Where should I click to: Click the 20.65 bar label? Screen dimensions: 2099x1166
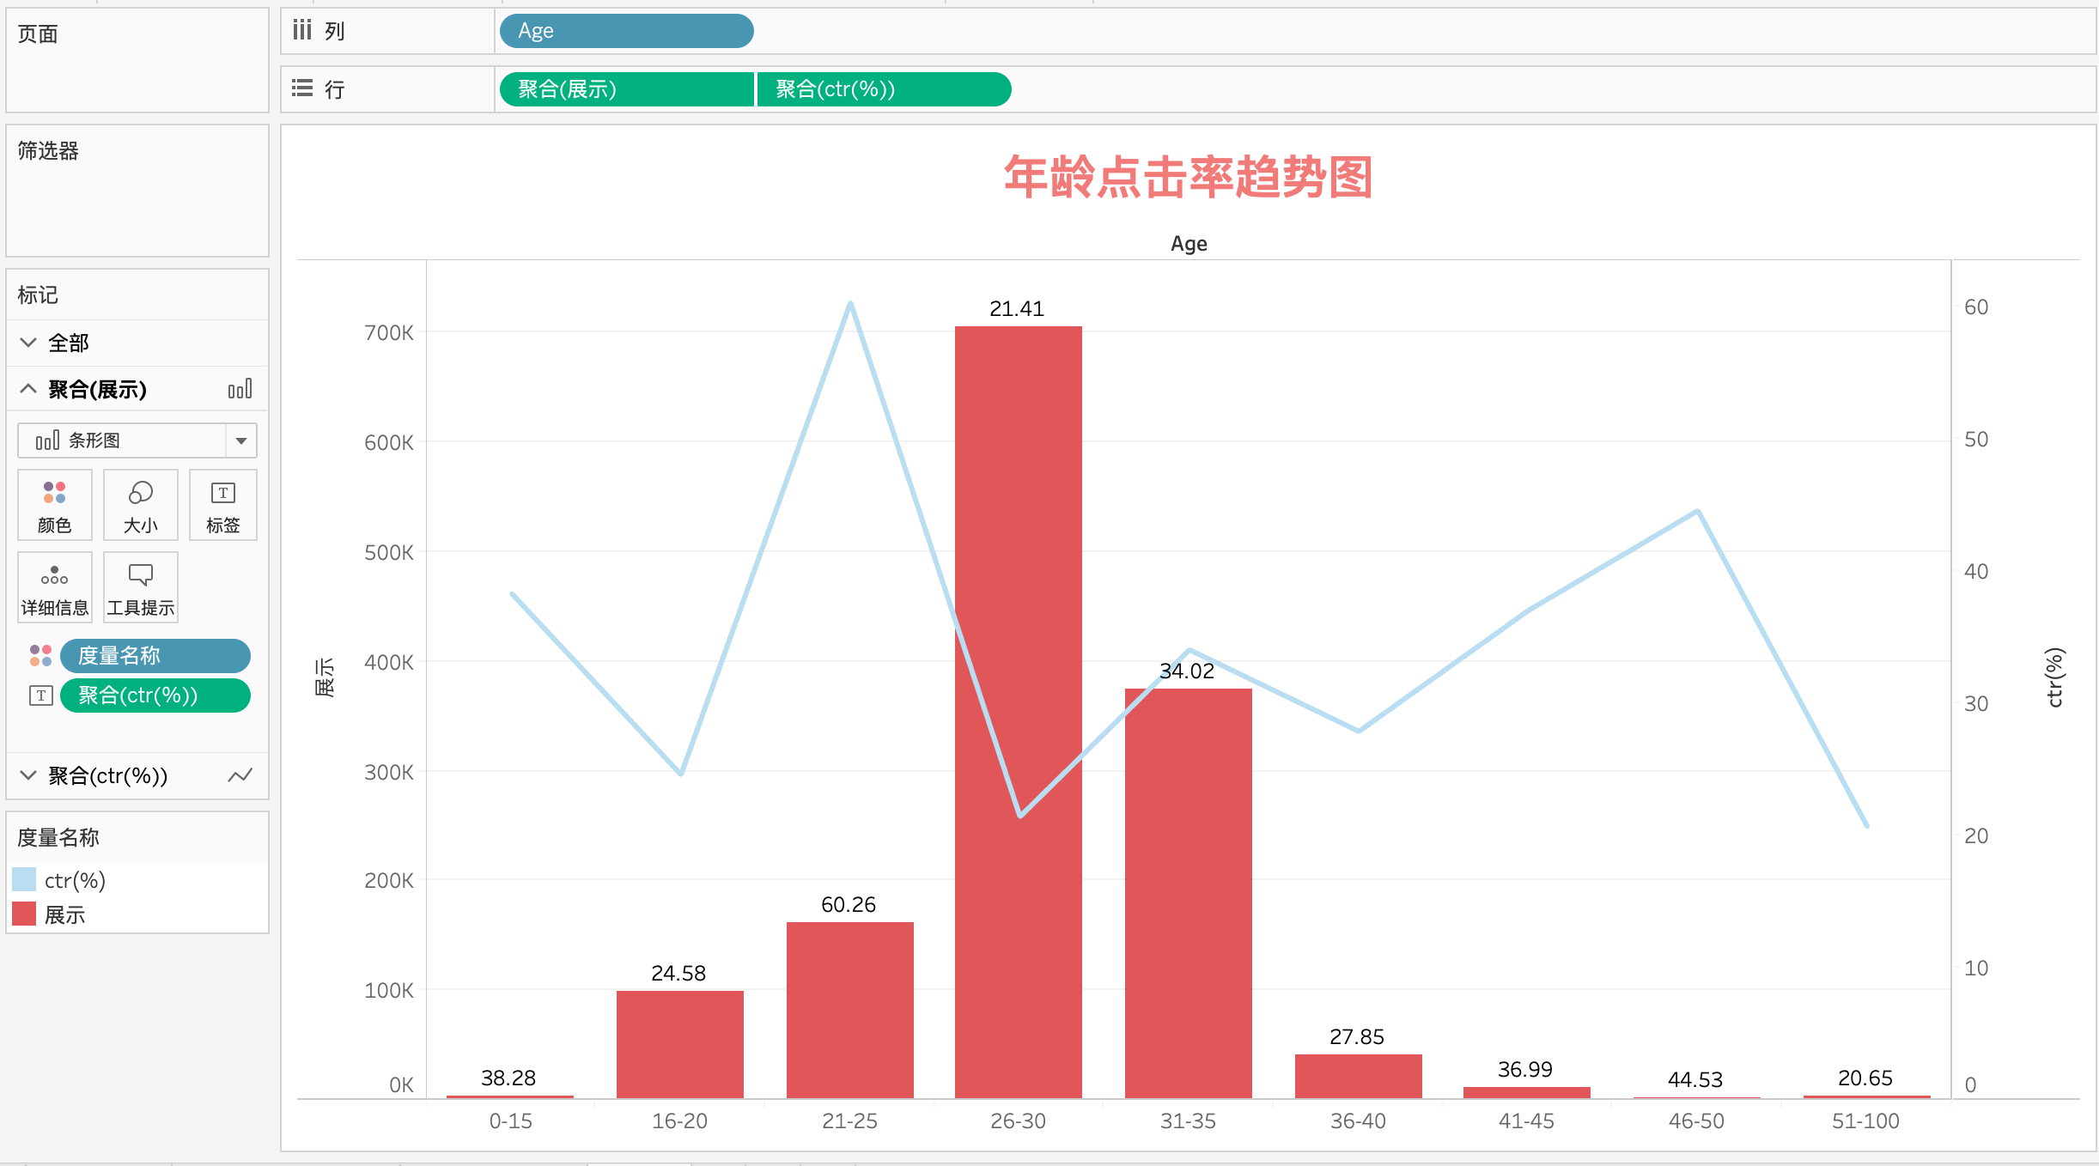[x=1865, y=1078]
